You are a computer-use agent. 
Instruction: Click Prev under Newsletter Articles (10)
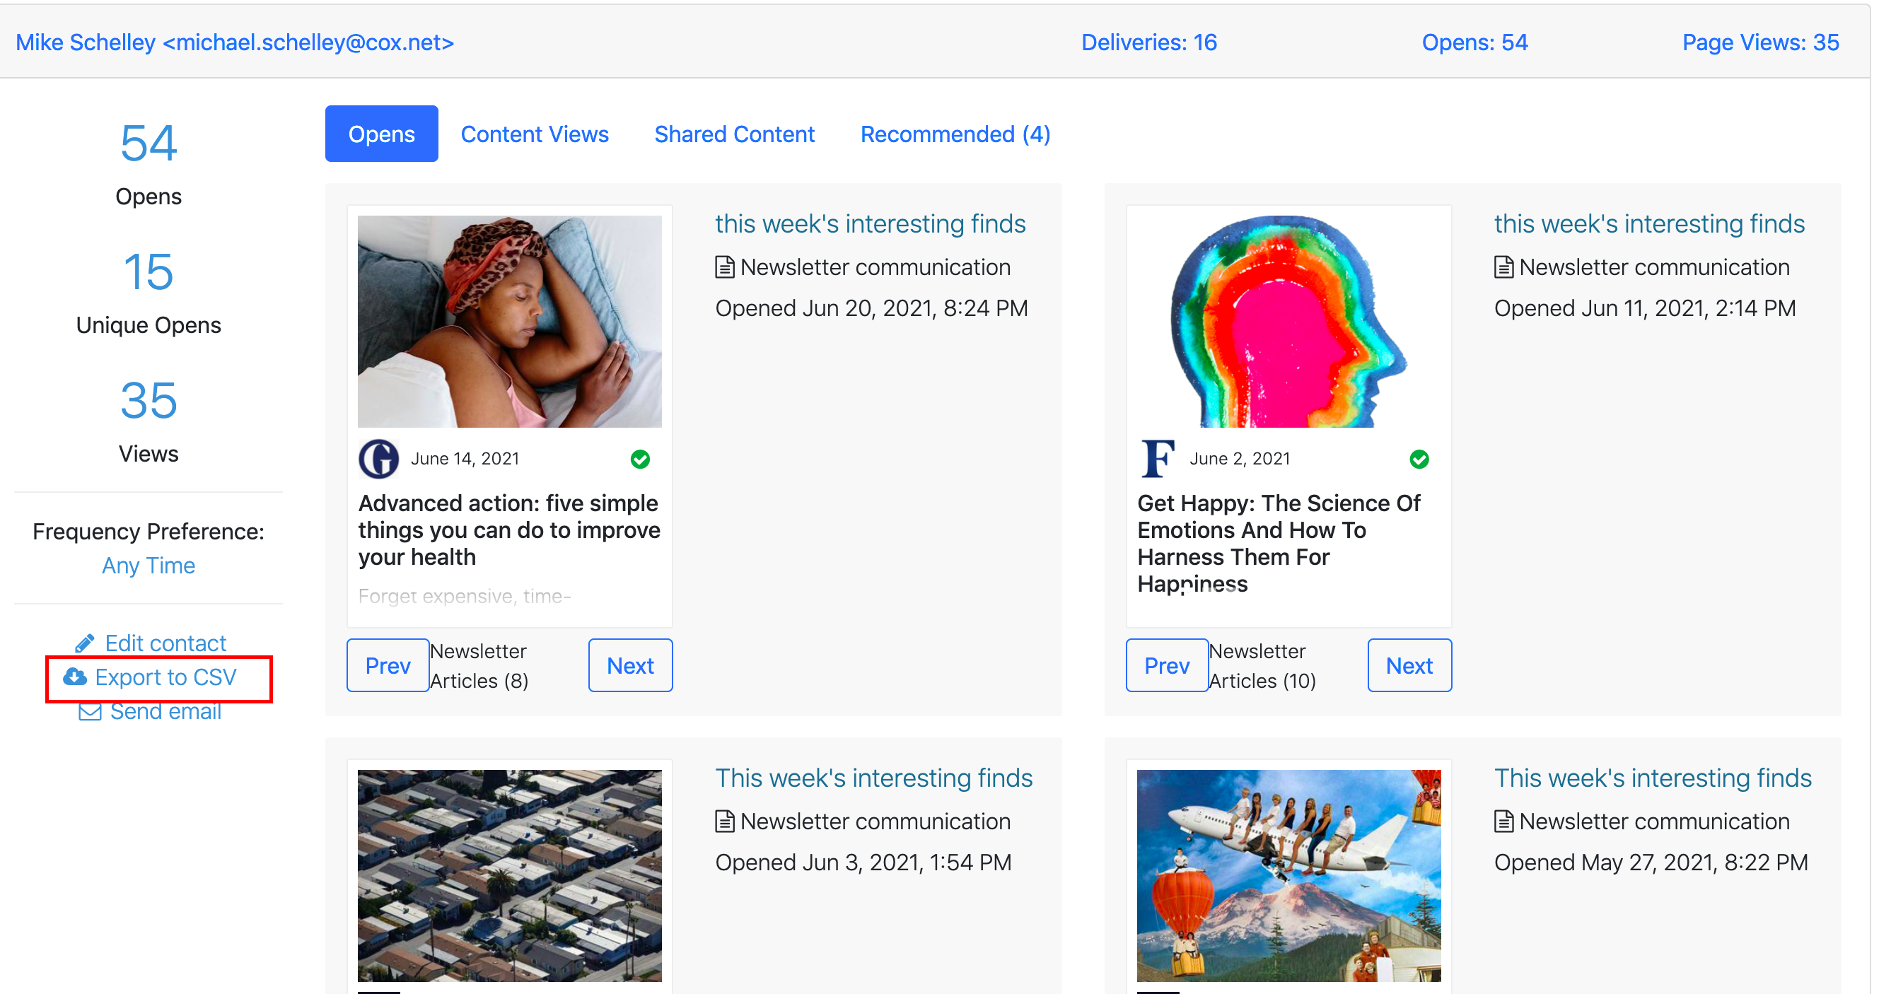pos(1166,666)
